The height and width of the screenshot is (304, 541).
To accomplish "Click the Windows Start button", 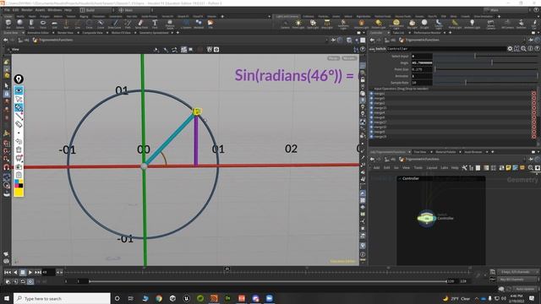I will (6, 298).
